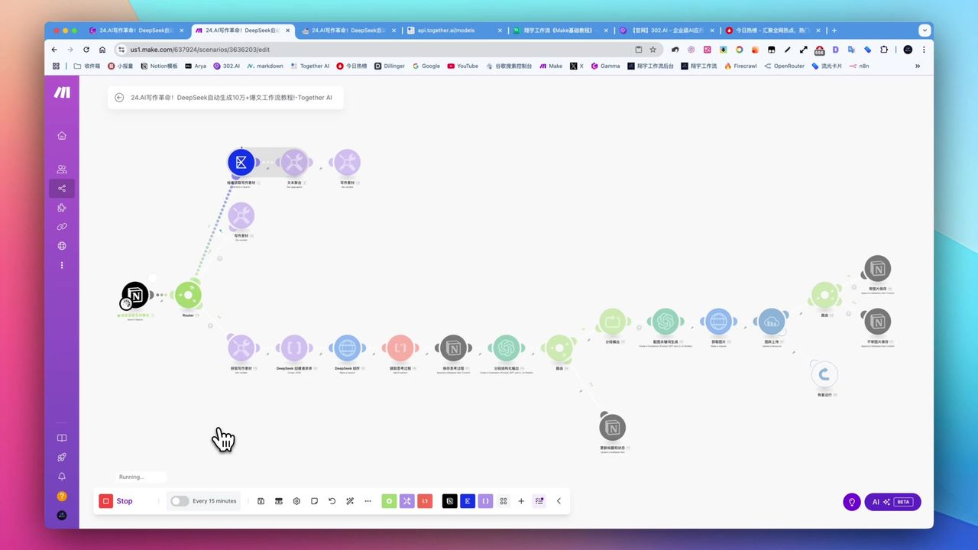Click the save scenario icon in toolbar

coord(261,501)
